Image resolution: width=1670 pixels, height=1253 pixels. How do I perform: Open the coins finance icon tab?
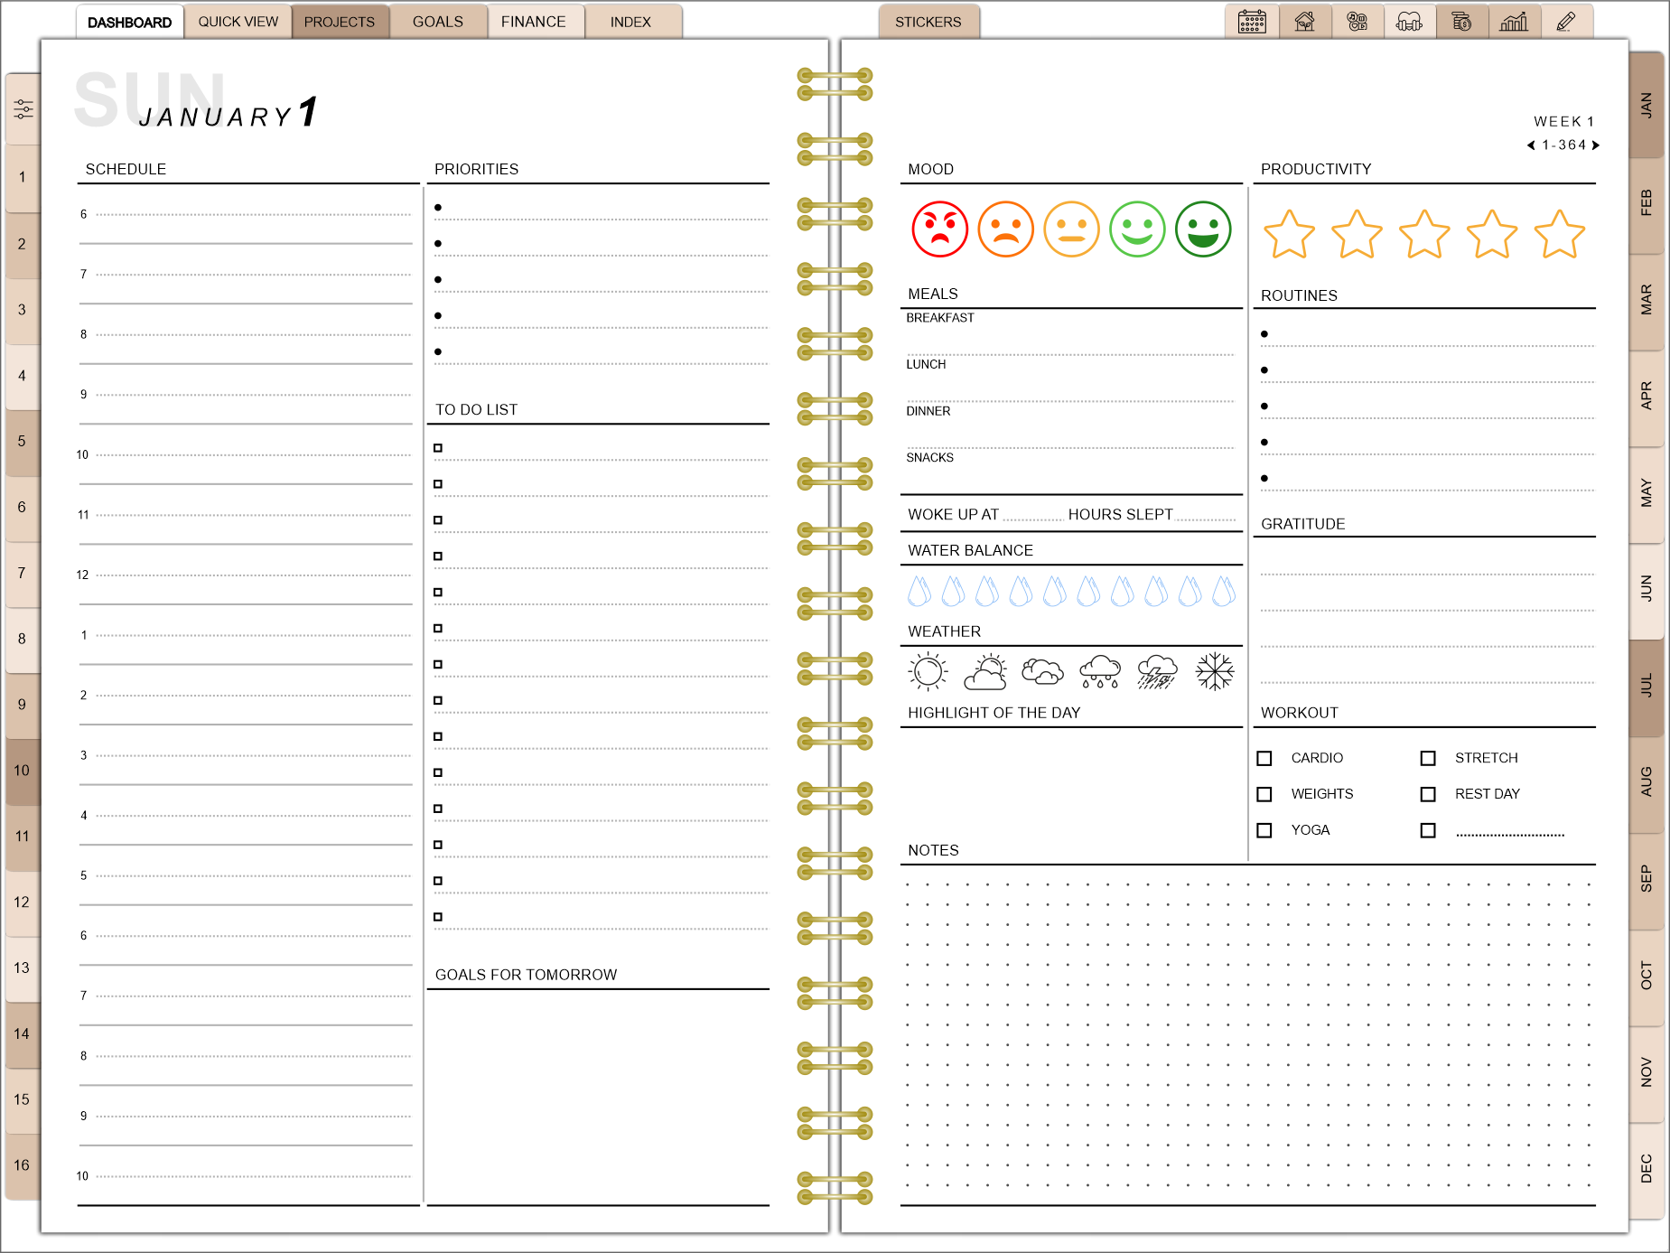pyautogui.click(x=1461, y=22)
